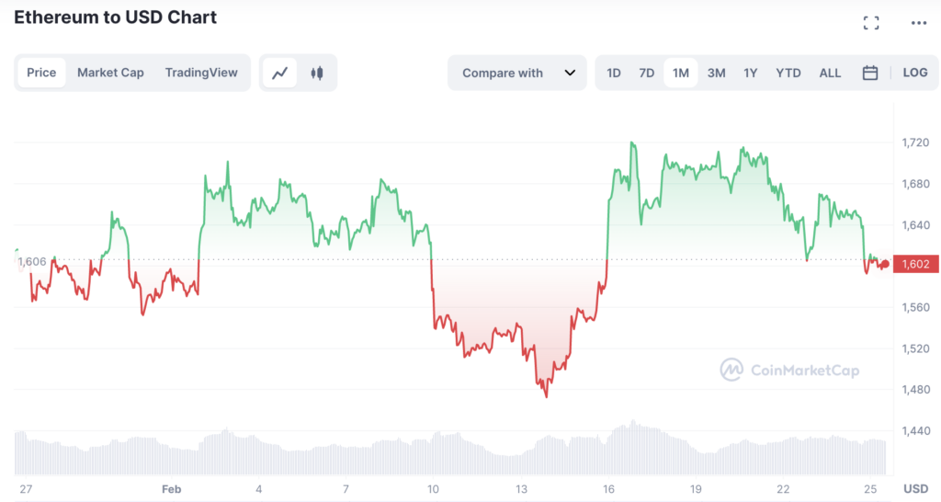The width and height of the screenshot is (941, 502).
Task: Click the red 1,602 current price label
Action: coord(914,265)
